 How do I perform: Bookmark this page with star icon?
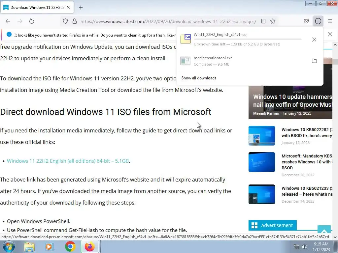pyautogui.click(x=273, y=21)
